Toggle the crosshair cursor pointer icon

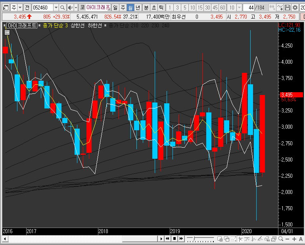(x=240, y=239)
